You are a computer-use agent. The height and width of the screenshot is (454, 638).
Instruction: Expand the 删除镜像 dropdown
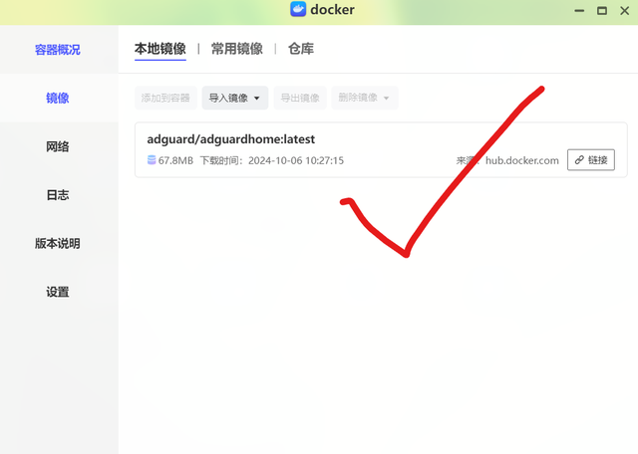point(365,98)
